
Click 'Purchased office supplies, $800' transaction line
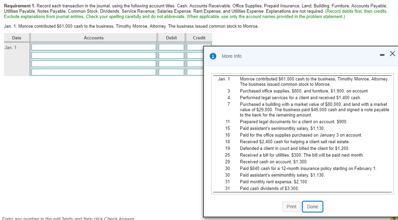coord(304,91)
